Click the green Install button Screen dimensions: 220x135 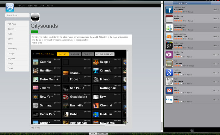(34, 32)
